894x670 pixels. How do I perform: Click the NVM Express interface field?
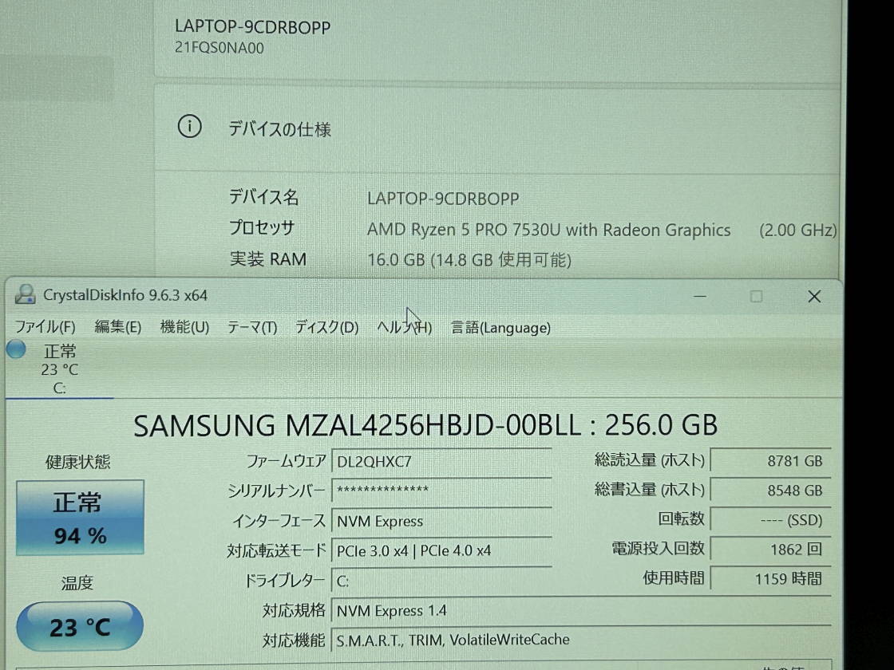(x=441, y=522)
